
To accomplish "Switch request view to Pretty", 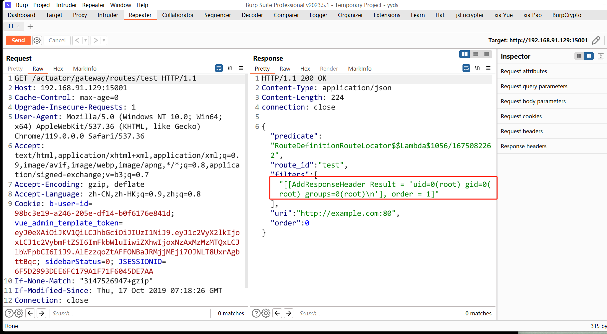I will point(15,69).
